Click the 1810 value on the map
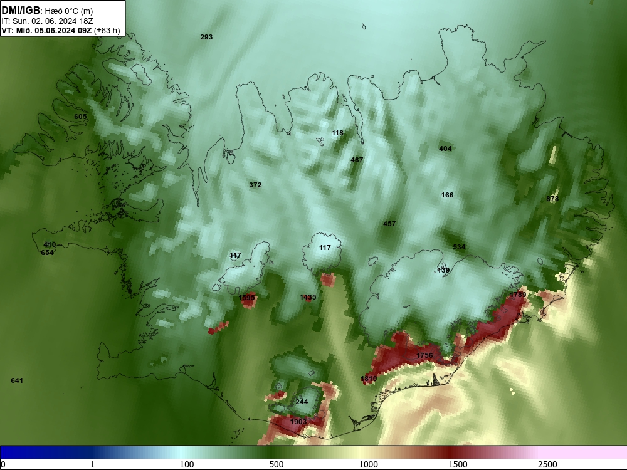 369,379
